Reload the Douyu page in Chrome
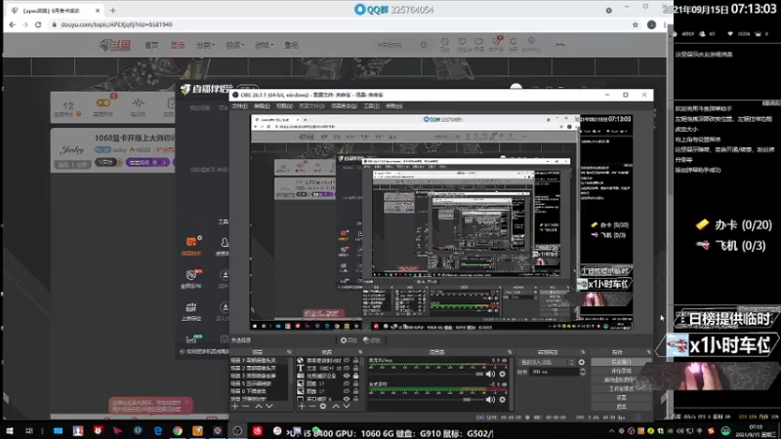Viewport: 781px width, 439px height. [x=38, y=24]
